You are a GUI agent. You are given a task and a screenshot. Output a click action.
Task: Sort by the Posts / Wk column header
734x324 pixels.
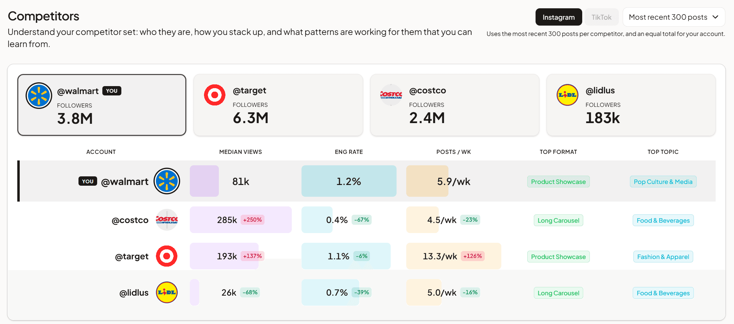(454, 152)
